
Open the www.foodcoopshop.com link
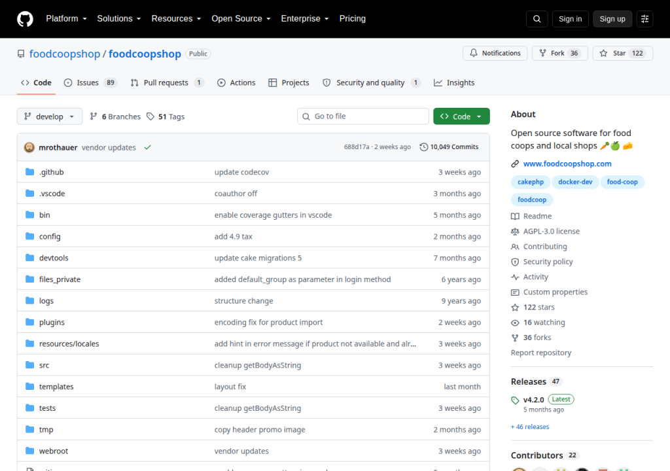(x=567, y=164)
